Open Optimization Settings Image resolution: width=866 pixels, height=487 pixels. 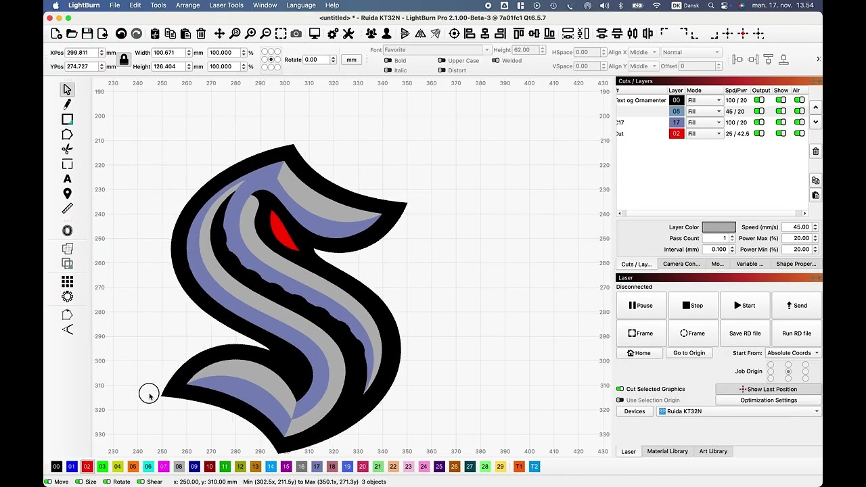click(x=769, y=400)
